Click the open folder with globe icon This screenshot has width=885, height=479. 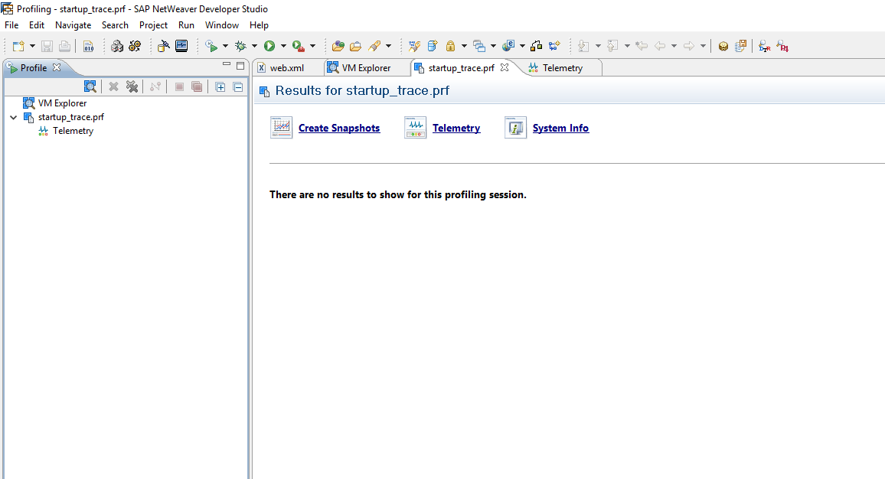(338, 46)
